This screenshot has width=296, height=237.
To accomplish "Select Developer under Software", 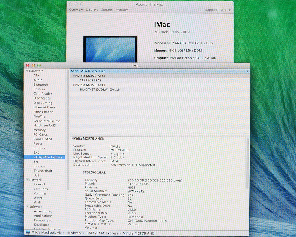I will 41,225.
